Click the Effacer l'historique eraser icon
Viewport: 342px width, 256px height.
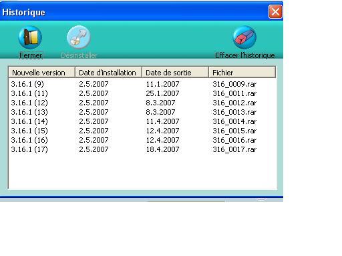[x=244, y=37]
